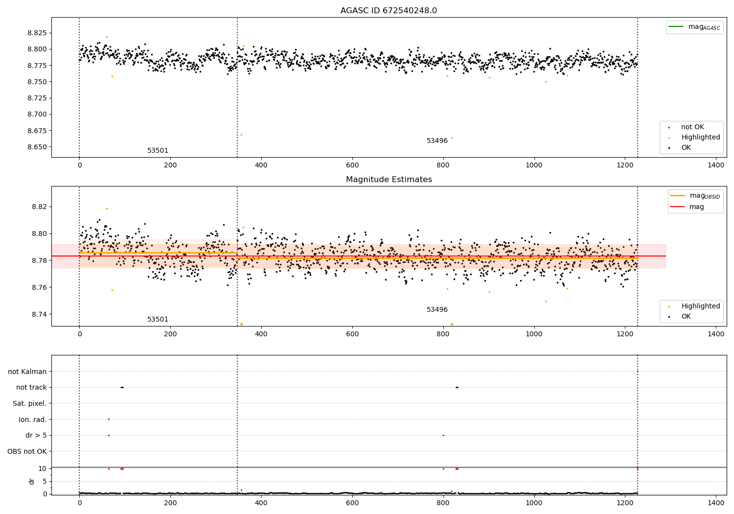This screenshot has height=514, width=734.
Task: Click the 8.74 y-axis tick label
Action: tap(39, 314)
